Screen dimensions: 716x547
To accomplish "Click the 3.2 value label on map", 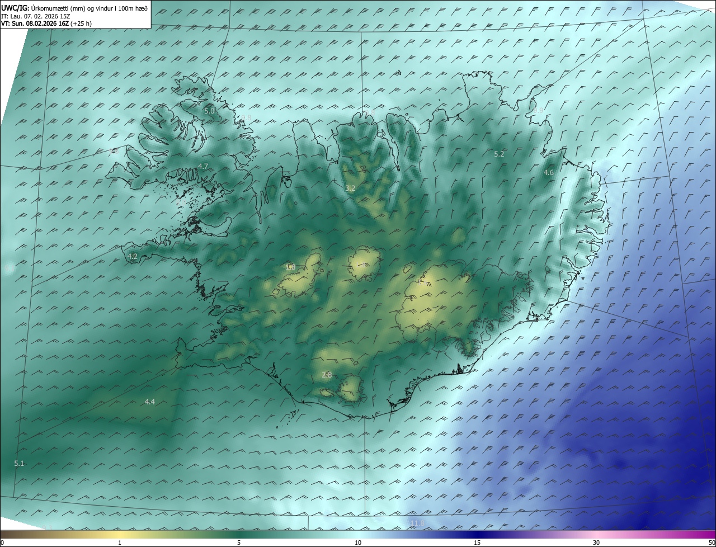I will click(350, 188).
